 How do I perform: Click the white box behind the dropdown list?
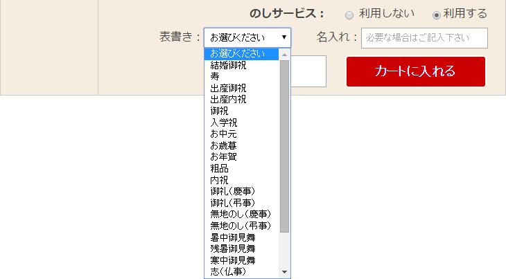(x=308, y=71)
